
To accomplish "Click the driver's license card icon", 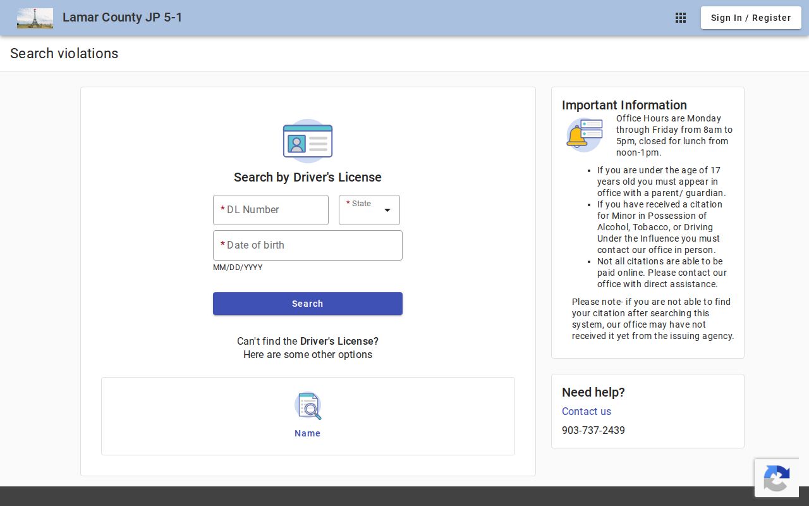I will (x=308, y=141).
